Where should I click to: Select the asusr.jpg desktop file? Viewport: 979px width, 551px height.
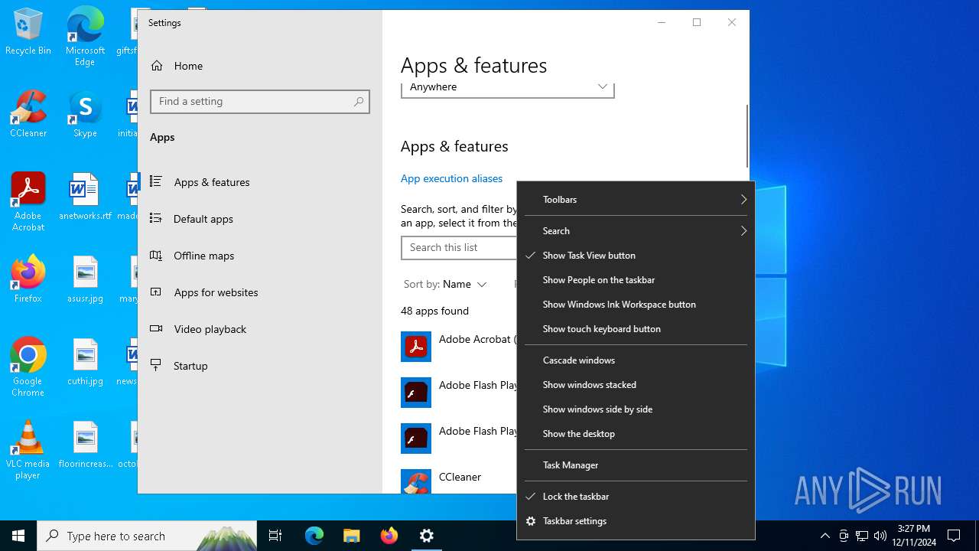[85, 279]
